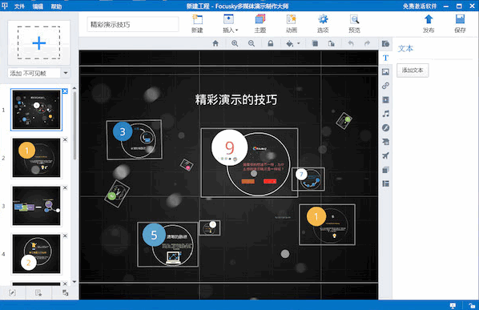Select frame thumbnail 1
This screenshot has width=479, height=310.
[x=36, y=110]
